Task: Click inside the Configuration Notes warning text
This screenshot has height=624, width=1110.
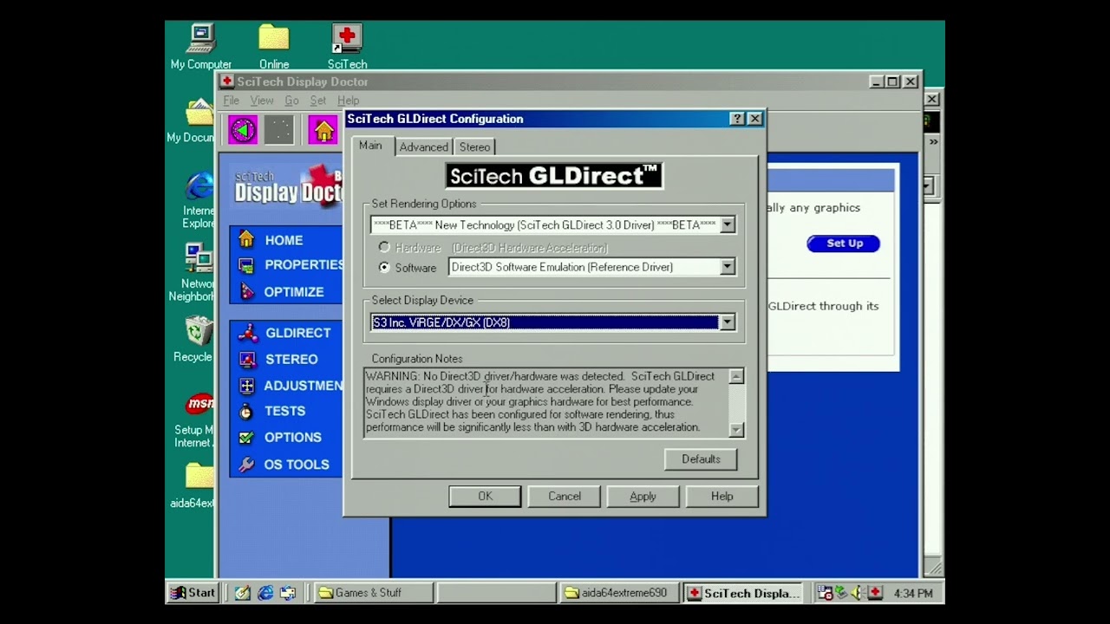Action: pyautogui.click(x=545, y=402)
